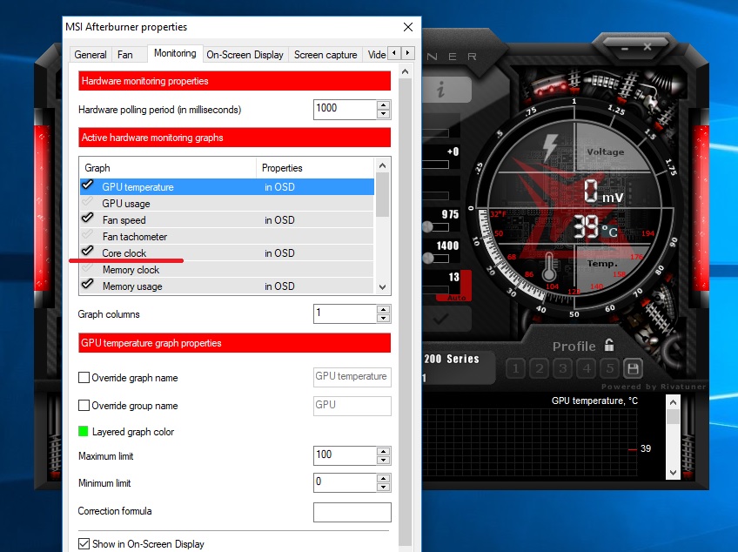Click the Properties column header
The height and width of the screenshot is (552, 738).
point(315,168)
